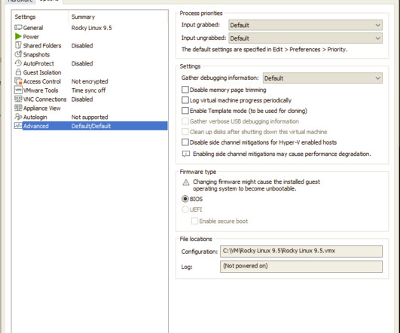This screenshot has height=333, width=400.
Task: Click the Configuration file path field
Action: (x=301, y=251)
